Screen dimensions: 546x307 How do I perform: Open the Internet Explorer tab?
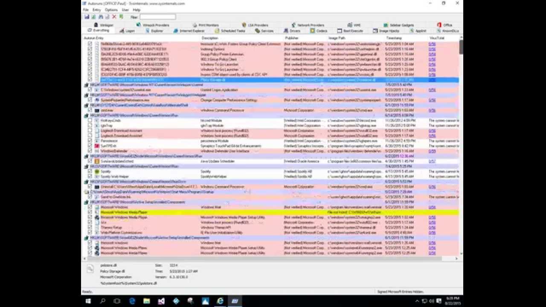(x=189, y=31)
